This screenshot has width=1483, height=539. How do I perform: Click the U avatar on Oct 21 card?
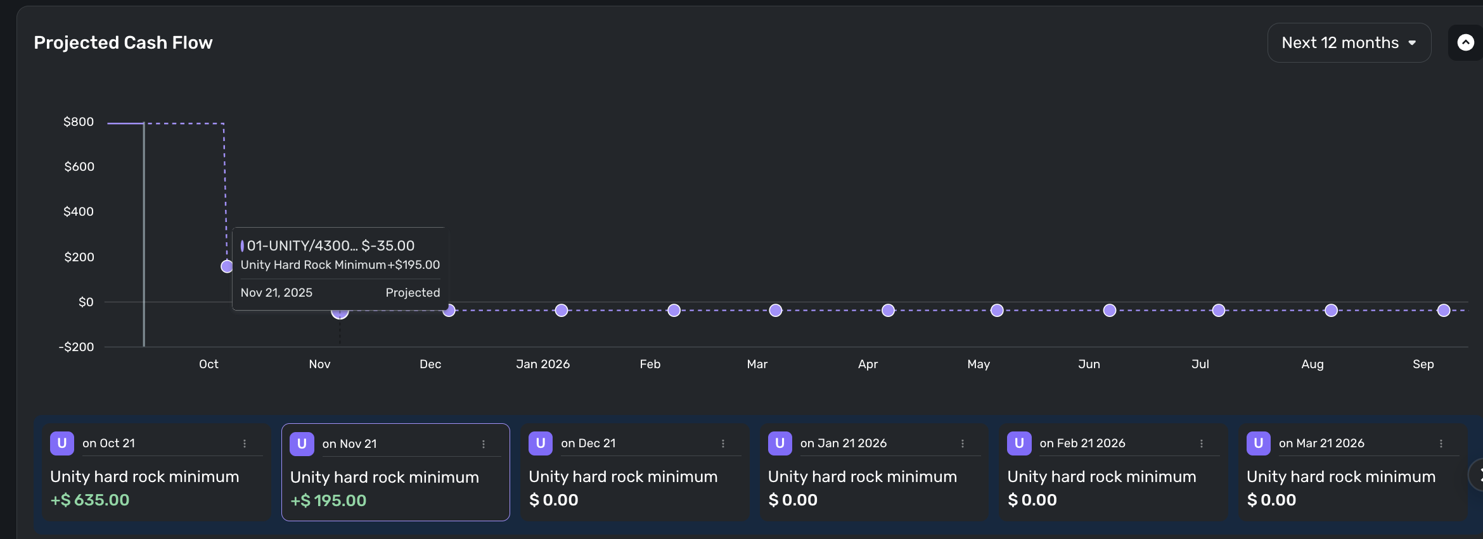[62, 443]
